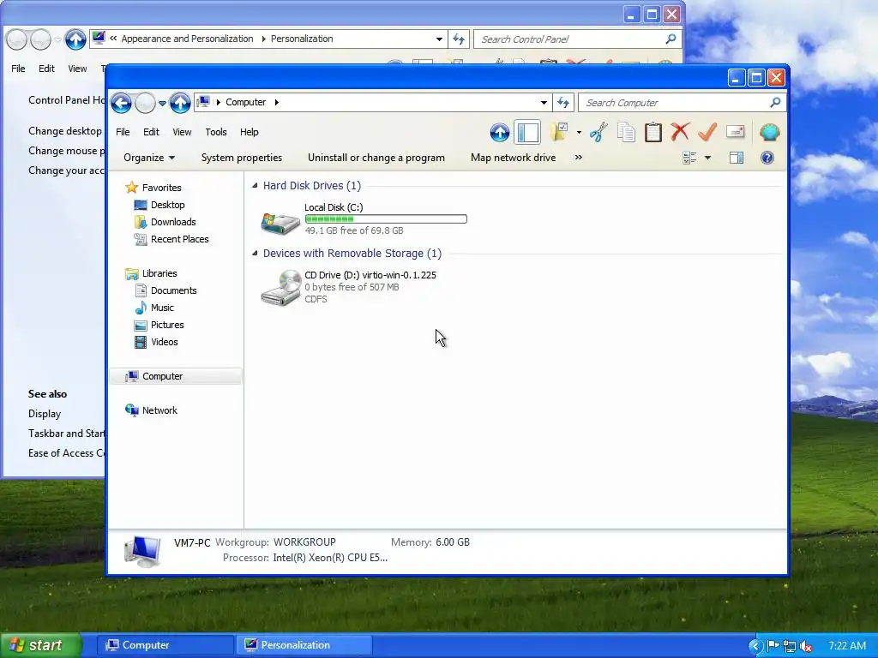Click the Action Center flag tray icon
The height and width of the screenshot is (658, 878).
(x=773, y=646)
